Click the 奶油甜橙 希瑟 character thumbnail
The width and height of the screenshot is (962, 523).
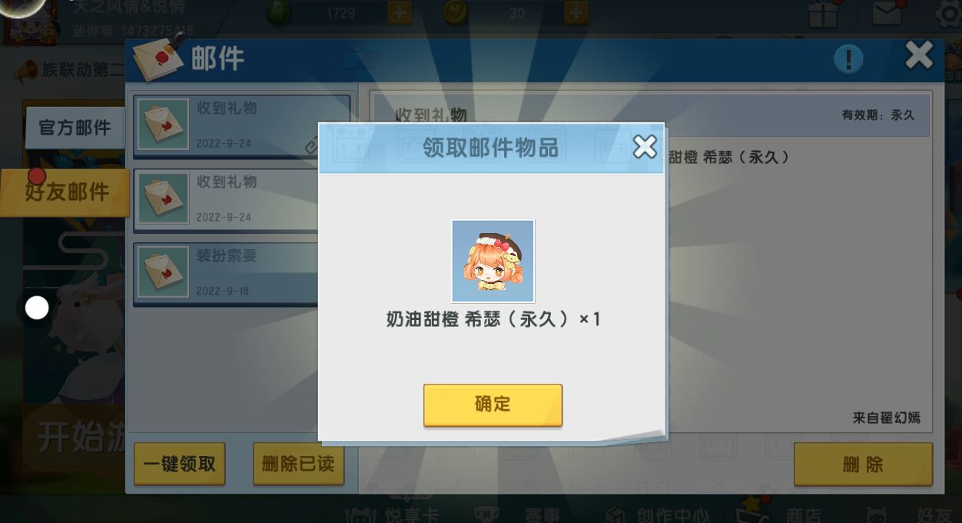point(493,261)
